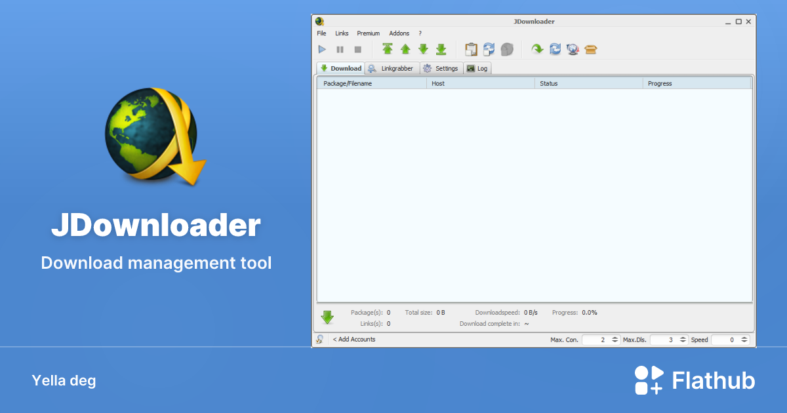This screenshot has width=787, height=413.
Task: Start downloads with the play icon
Action: pyautogui.click(x=322, y=49)
